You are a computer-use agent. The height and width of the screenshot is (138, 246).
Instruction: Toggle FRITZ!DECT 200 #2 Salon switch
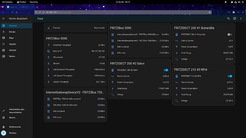pos(166,70)
